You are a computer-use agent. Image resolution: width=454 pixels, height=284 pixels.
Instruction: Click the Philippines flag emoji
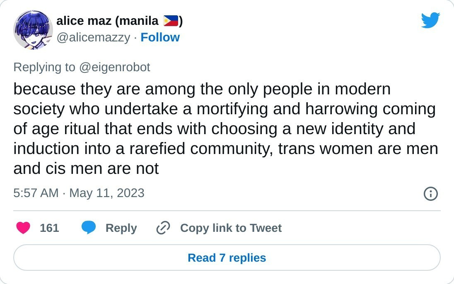point(171,21)
